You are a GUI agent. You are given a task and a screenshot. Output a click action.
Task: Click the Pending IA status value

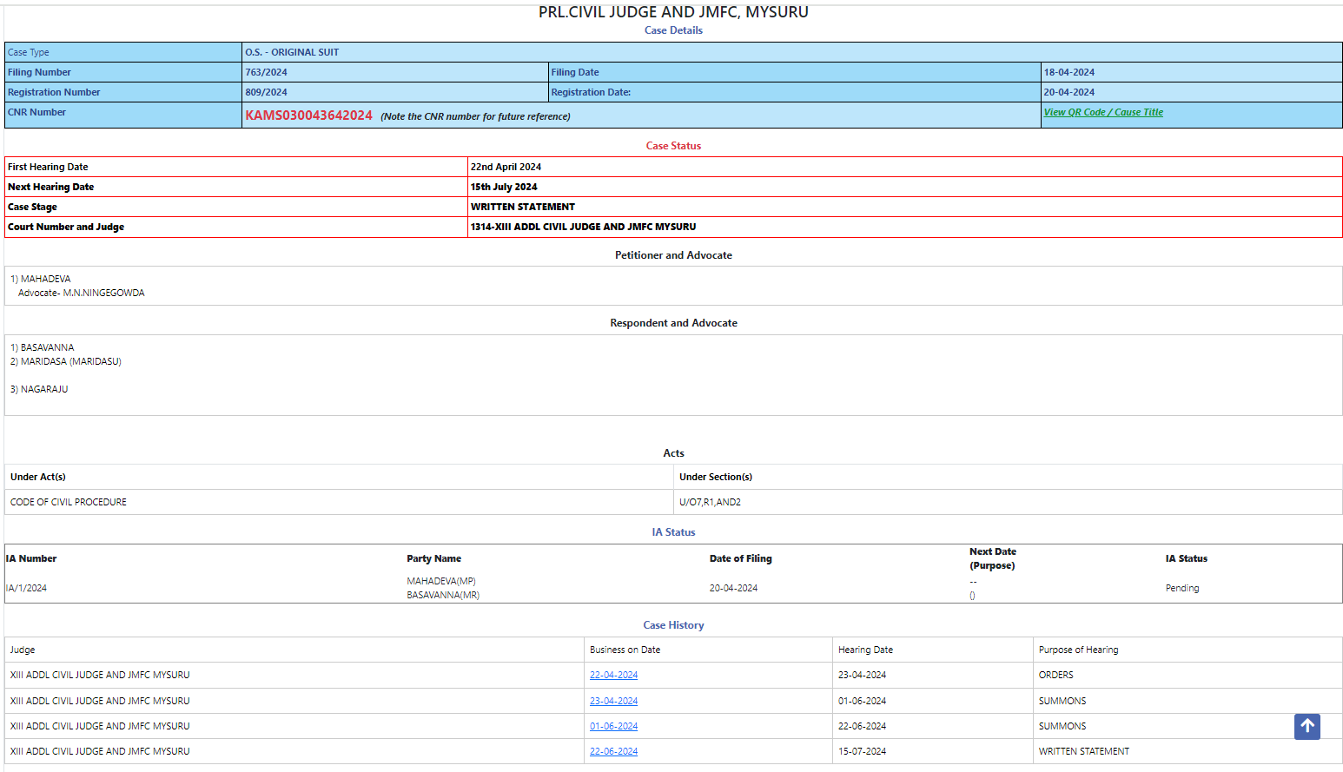click(1181, 588)
